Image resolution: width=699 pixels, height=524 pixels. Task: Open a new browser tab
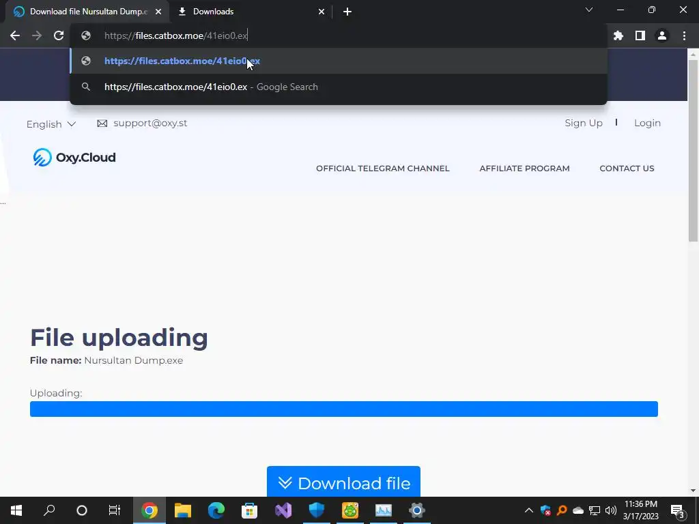[x=347, y=12]
